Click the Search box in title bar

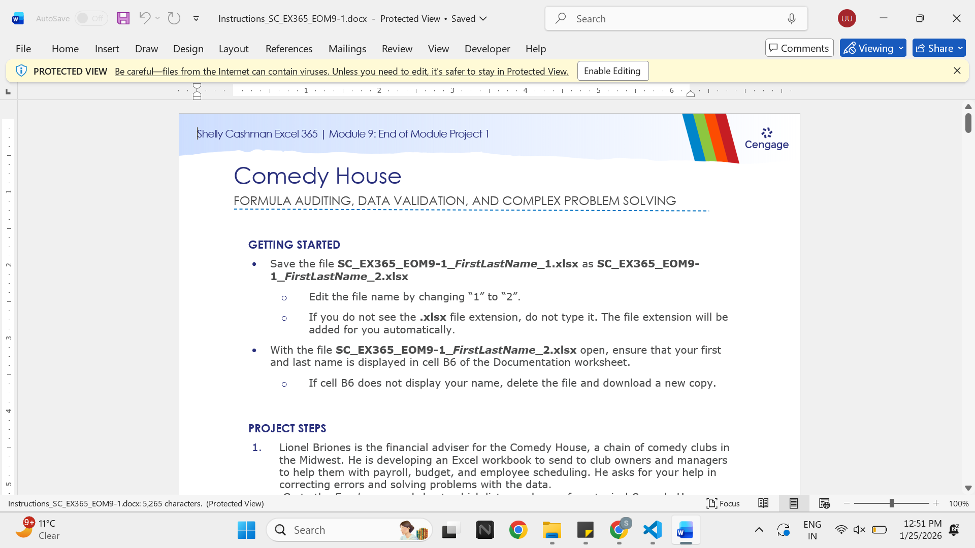click(x=676, y=19)
